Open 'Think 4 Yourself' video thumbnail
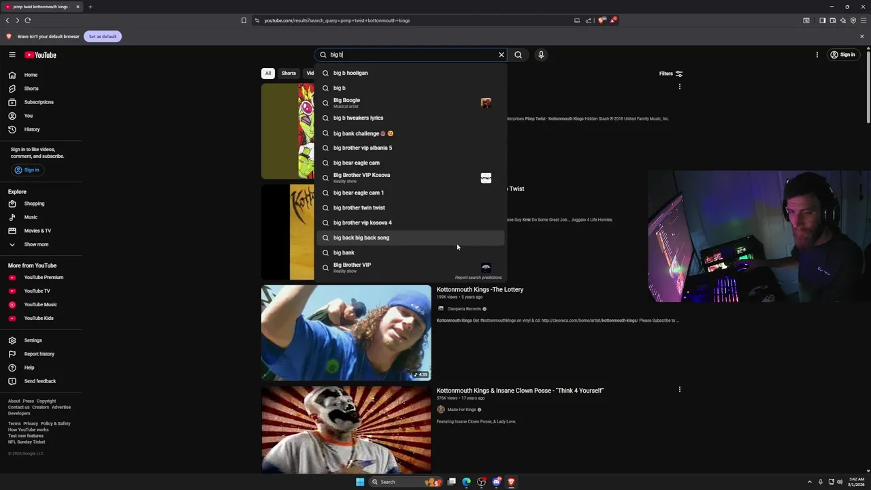The height and width of the screenshot is (490, 871). coord(346,430)
